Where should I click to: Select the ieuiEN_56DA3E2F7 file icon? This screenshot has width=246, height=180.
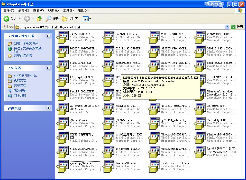coord(63,95)
